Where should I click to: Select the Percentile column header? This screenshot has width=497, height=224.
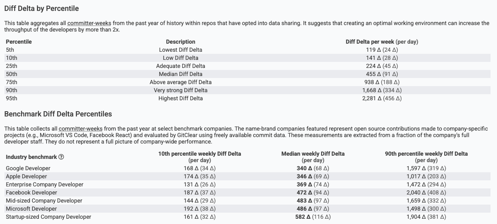coord(19,42)
